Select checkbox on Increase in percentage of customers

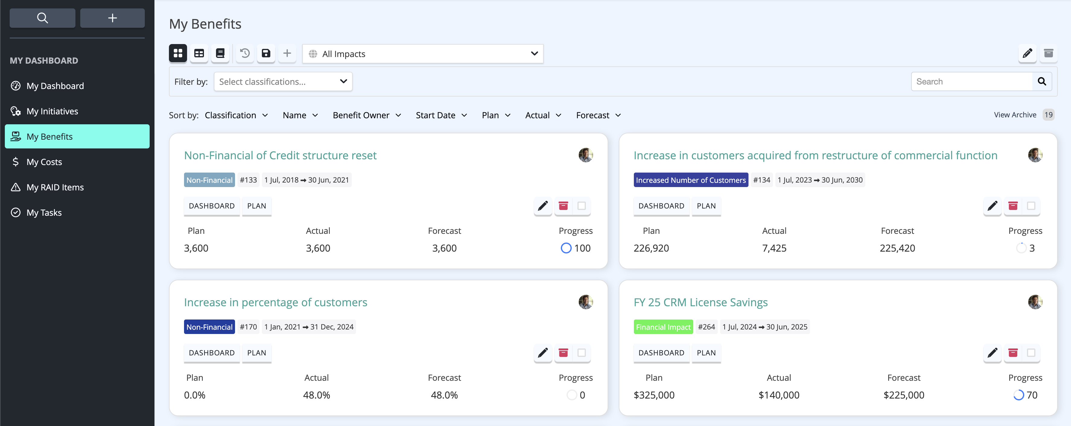(x=582, y=353)
